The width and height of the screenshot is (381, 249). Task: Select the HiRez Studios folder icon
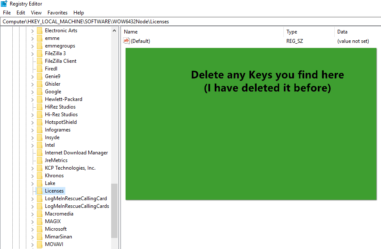click(39, 107)
